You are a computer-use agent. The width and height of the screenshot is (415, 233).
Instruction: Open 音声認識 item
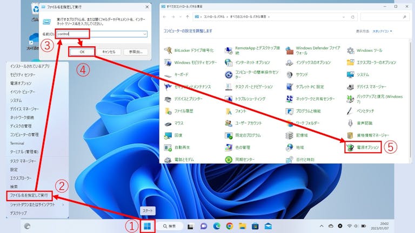(359, 123)
